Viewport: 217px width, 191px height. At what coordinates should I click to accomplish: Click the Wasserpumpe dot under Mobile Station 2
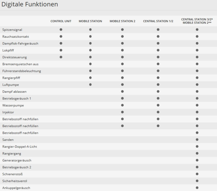tap(122, 105)
